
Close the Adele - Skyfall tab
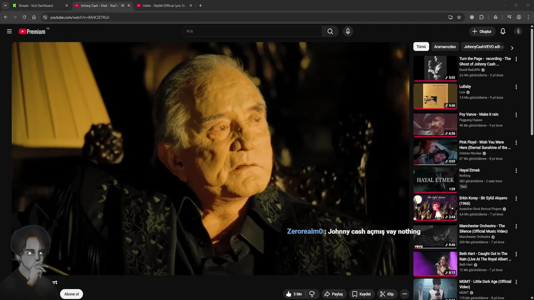[191, 5]
